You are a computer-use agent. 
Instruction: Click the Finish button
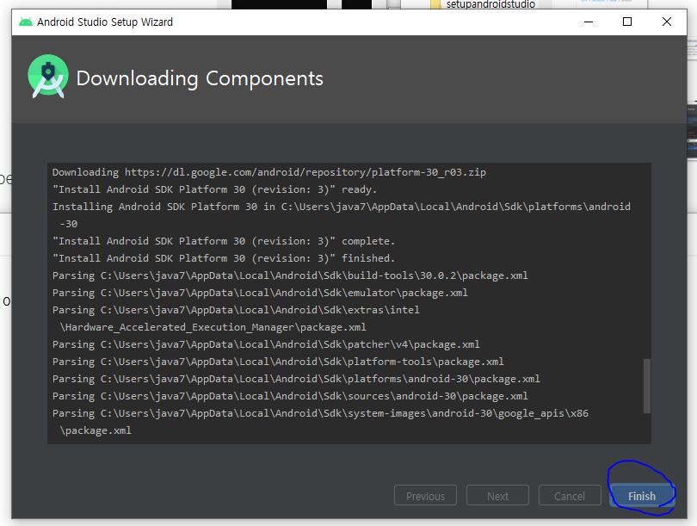[x=641, y=495]
